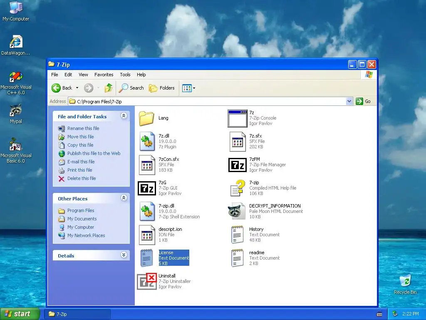Select the 7z console application icon
The image size is (426, 320).
(x=238, y=118)
